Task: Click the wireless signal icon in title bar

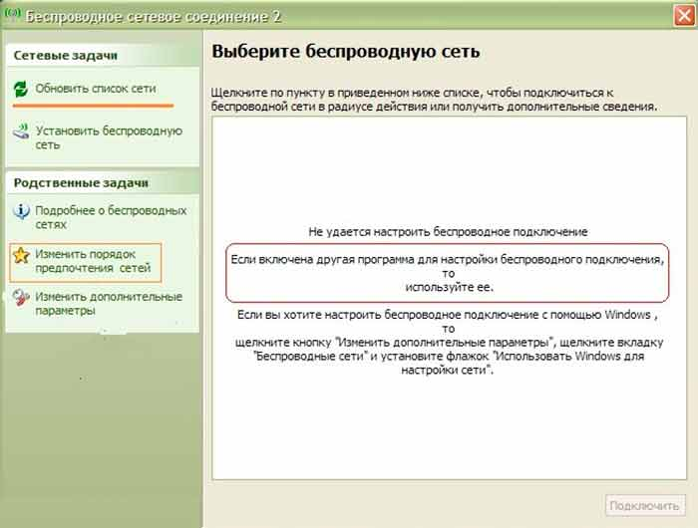Action: click(12, 13)
